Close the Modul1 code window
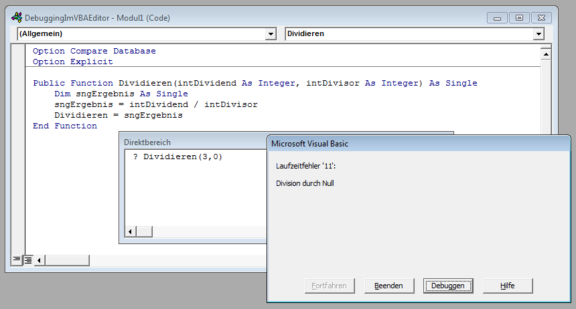The height and width of the screenshot is (309, 576). click(x=541, y=17)
